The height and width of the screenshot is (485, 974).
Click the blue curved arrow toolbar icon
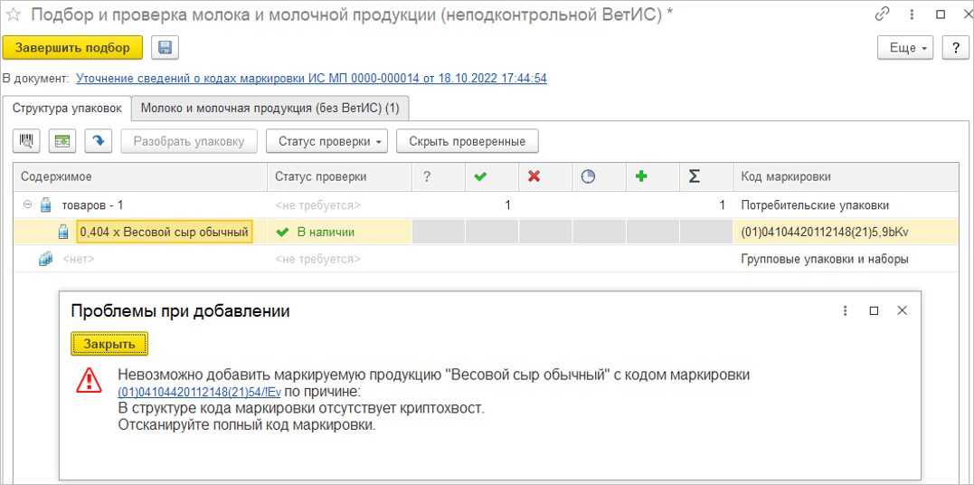coord(99,141)
